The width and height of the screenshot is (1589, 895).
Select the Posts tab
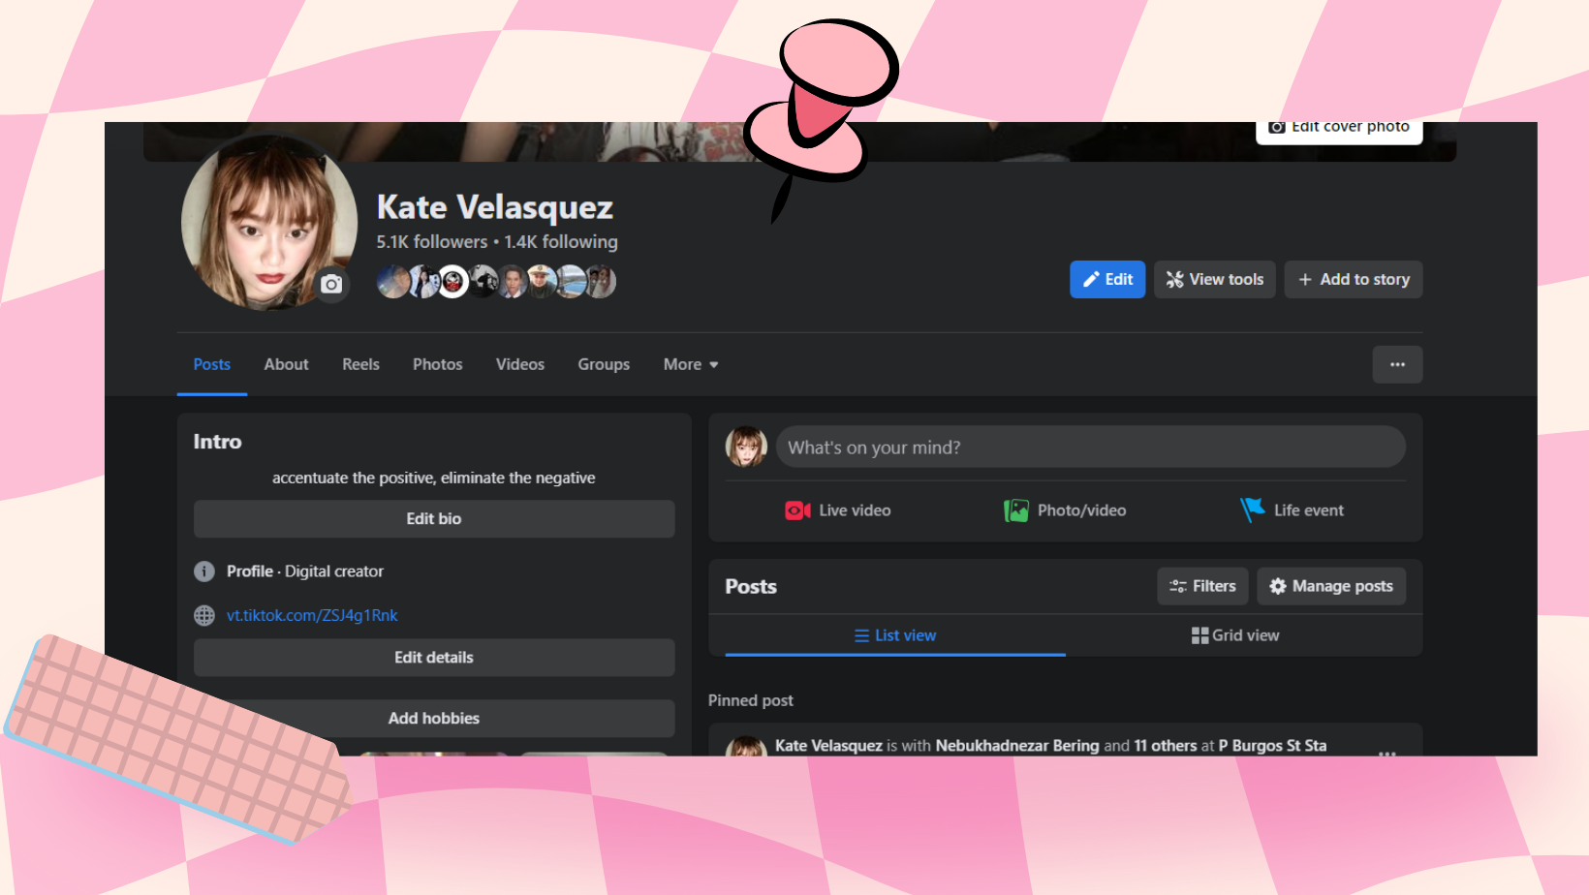point(211,364)
